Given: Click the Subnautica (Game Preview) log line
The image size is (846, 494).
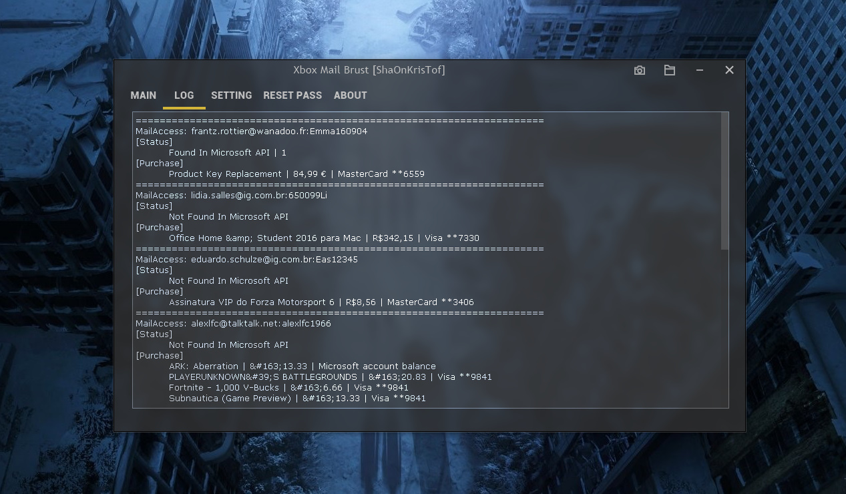Looking at the screenshot, I should (297, 399).
